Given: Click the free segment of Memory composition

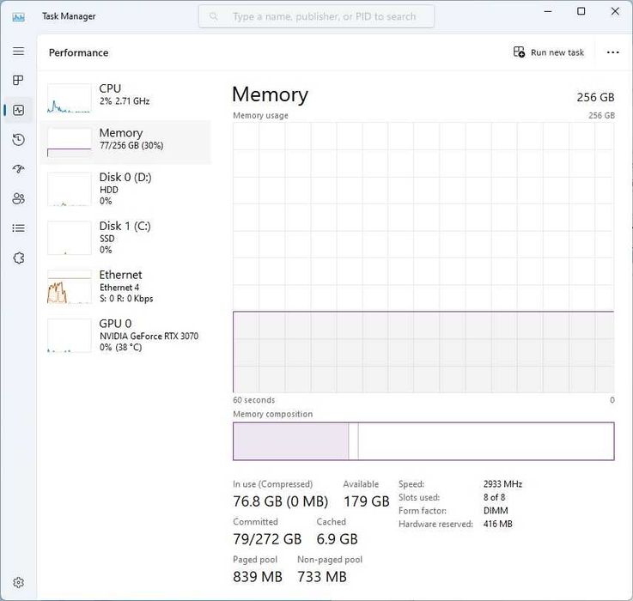Looking at the screenshot, I should pyautogui.click(x=486, y=441).
